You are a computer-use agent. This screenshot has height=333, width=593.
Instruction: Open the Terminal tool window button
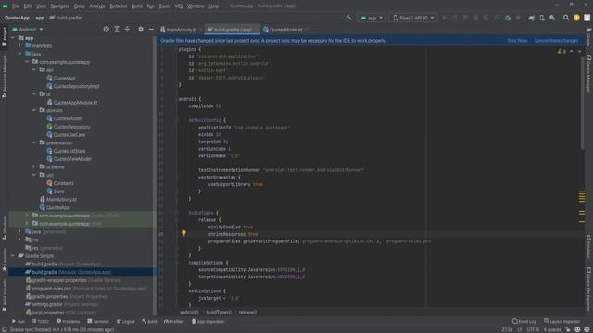(98, 321)
